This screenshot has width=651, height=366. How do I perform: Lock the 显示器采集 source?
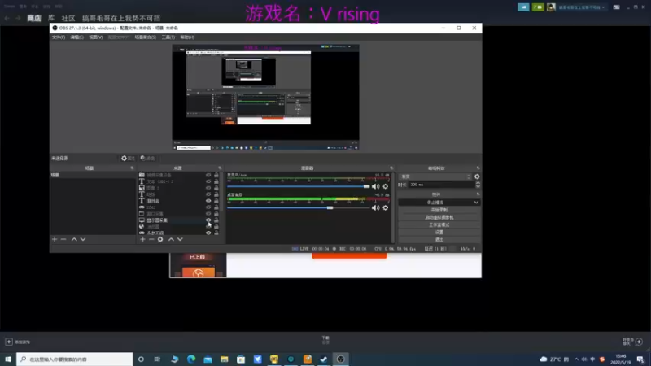coord(216,220)
